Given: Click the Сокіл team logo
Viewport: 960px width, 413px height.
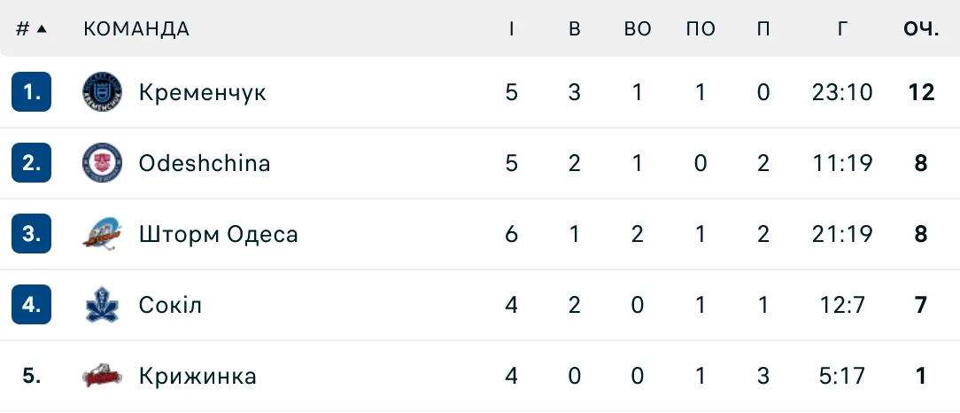Looking at the screenshot, I should tap(102, 305).
